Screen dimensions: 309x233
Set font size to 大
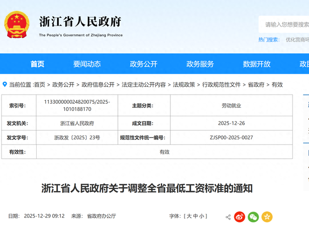[x=189, y=216]
